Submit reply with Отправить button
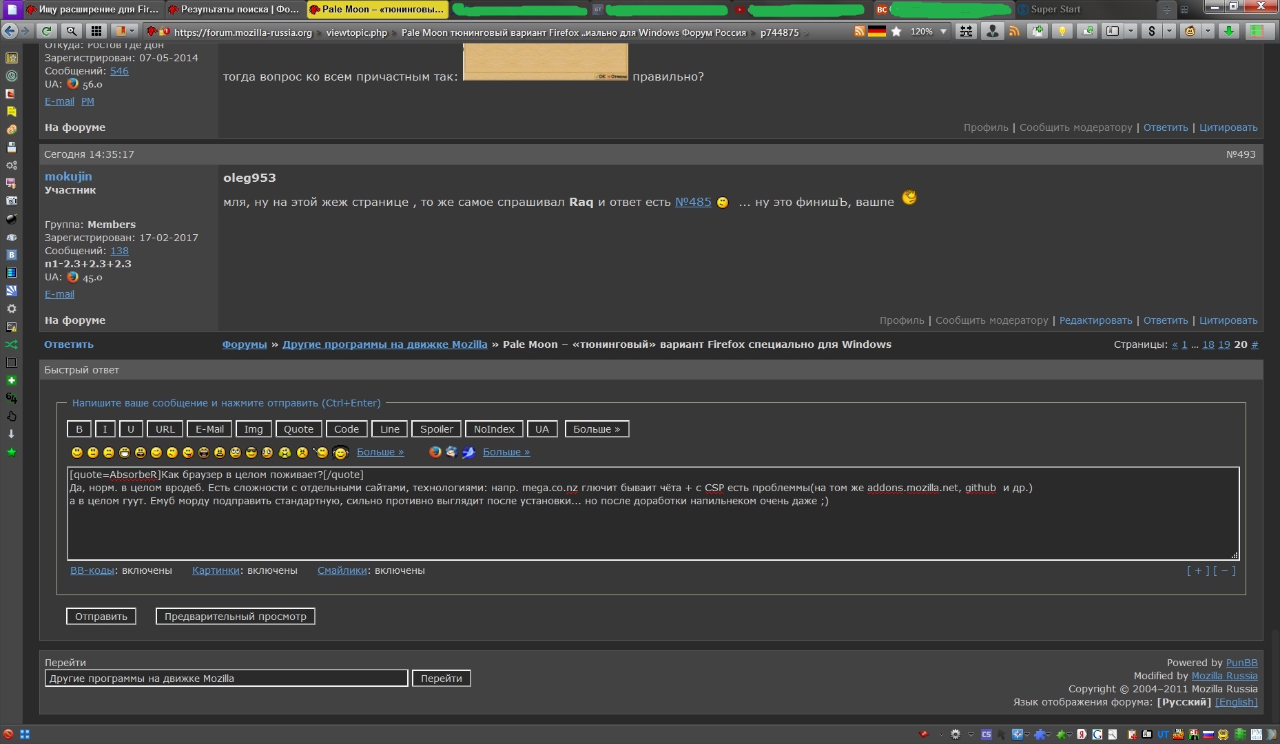 point(101,617)
